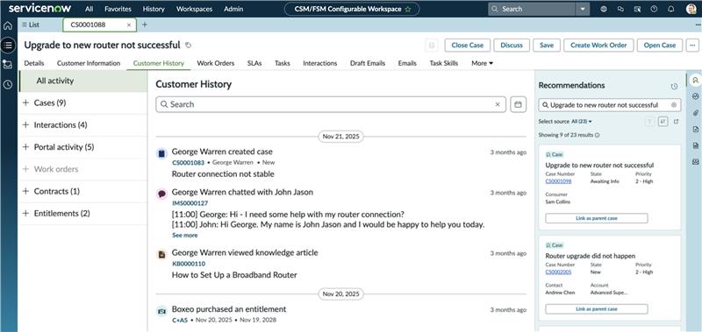Open the calendar date filter icon
This screenshot has width=702, height=332.
coord(518,104)
